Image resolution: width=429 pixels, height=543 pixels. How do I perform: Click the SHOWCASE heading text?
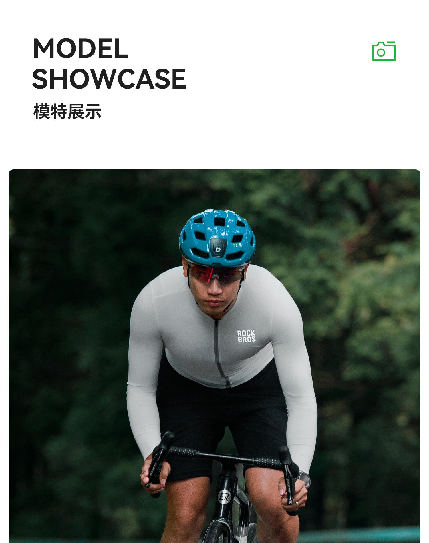pyautogui.click(x=109, y=79)
